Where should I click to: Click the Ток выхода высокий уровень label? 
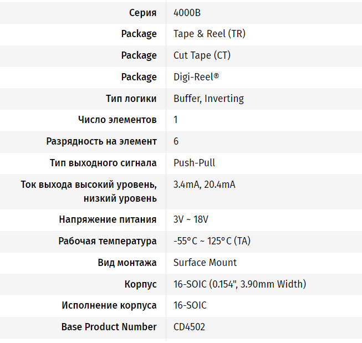click(x=89, y=185)
